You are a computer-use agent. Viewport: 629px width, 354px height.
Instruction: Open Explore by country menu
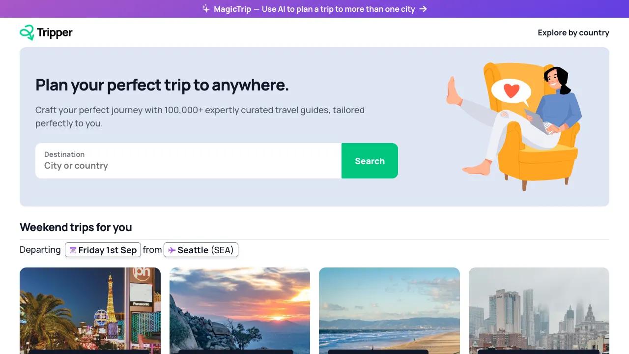(x=573, y=32)
